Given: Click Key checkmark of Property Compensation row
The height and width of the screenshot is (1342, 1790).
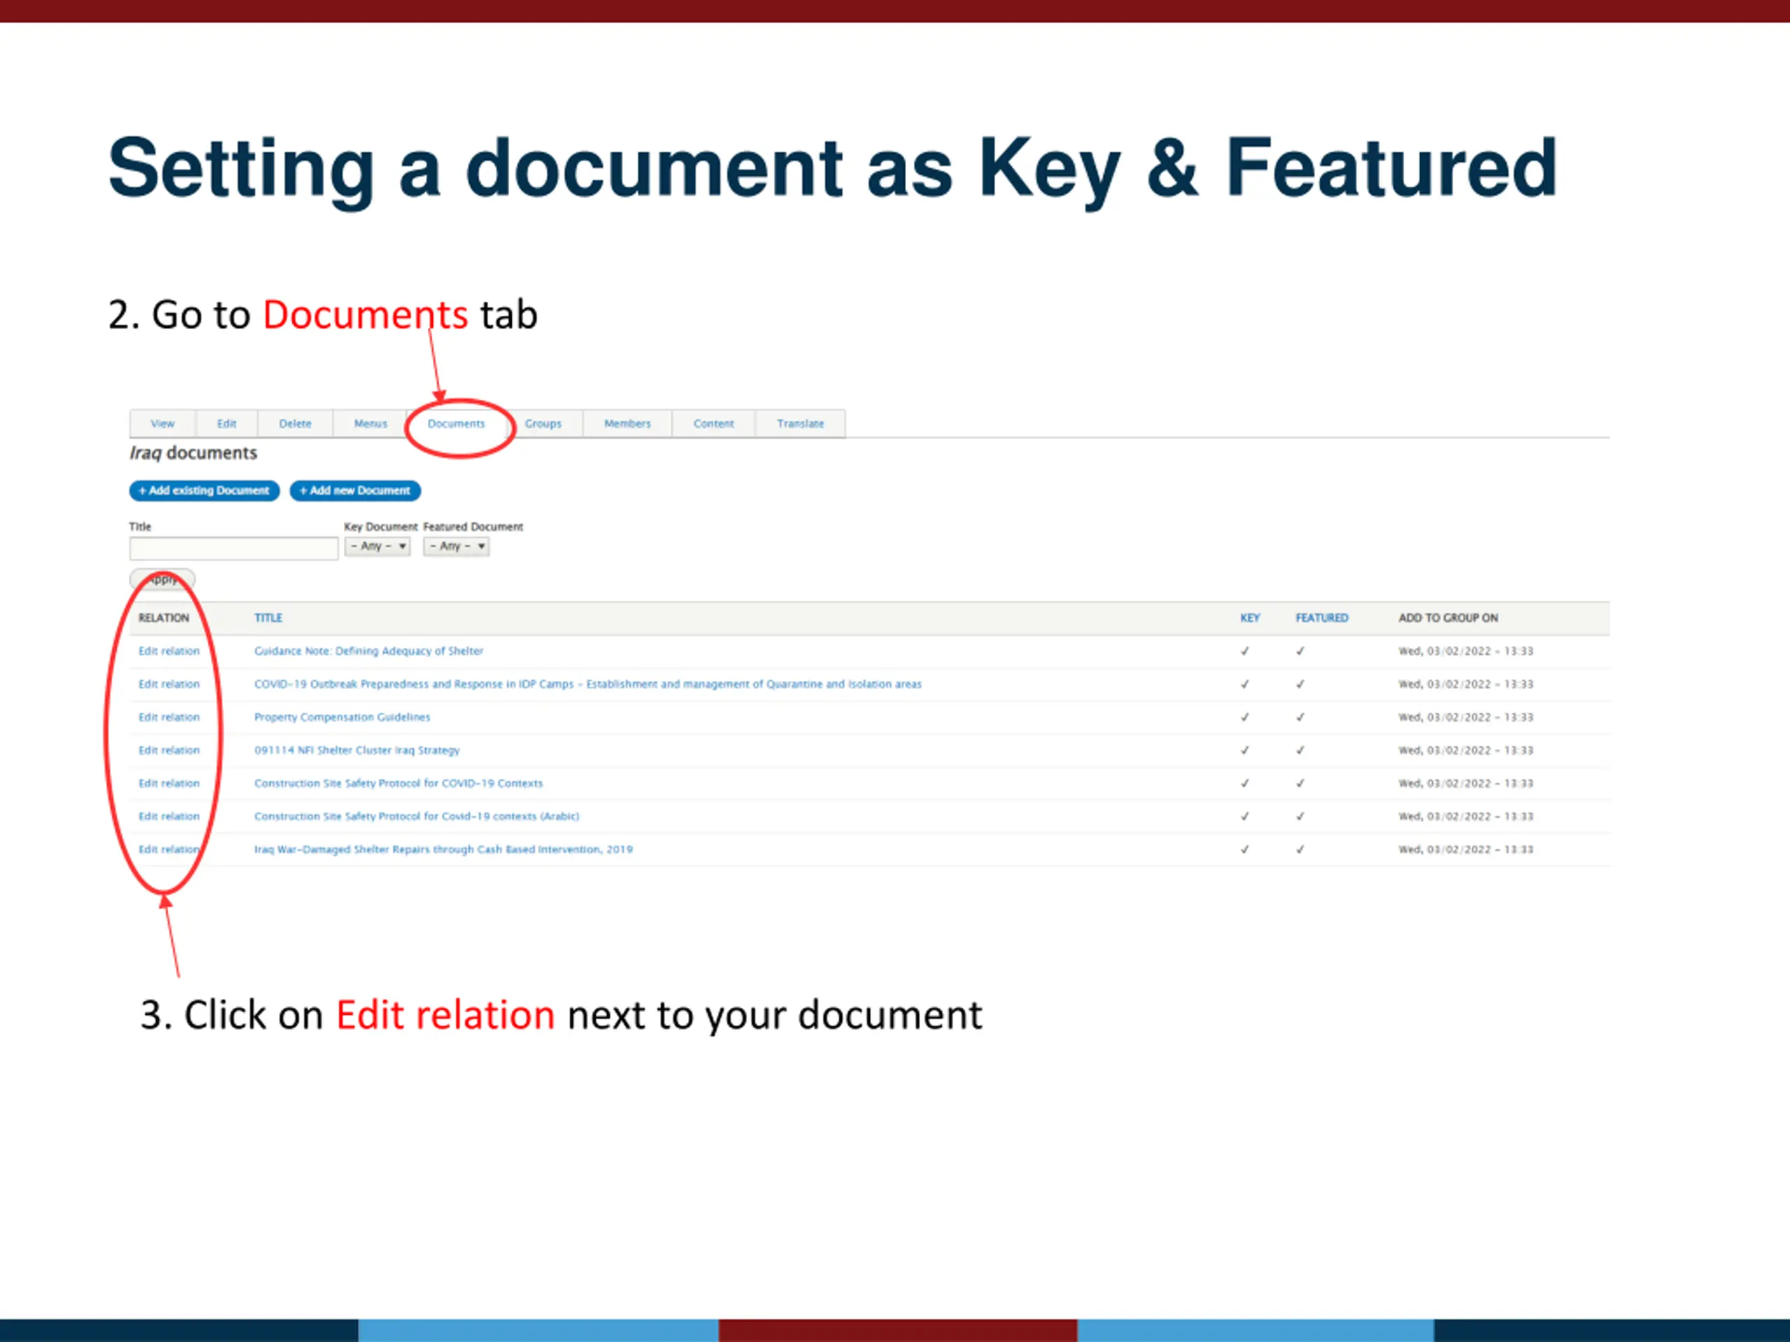Looking at the screenshot, I should coord(1245,716).
